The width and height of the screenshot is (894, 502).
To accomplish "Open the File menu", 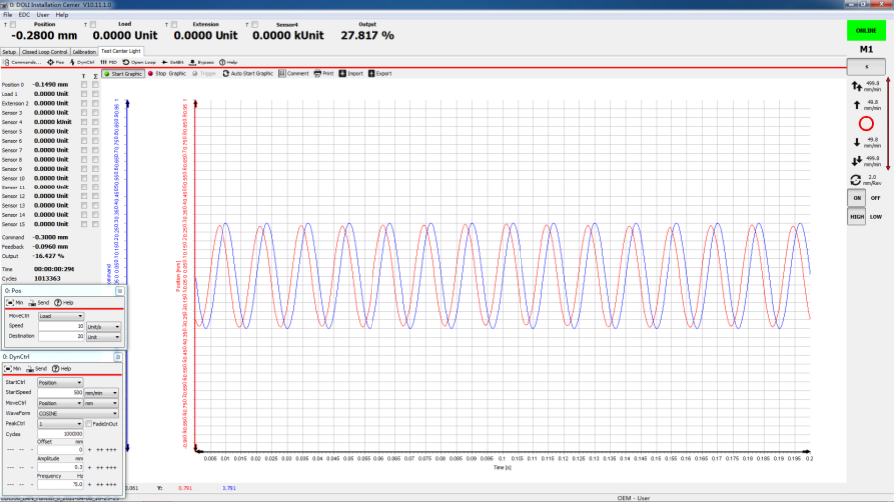I will [7, 15].
